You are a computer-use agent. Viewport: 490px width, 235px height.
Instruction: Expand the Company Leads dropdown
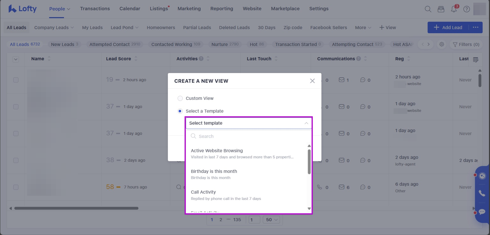pyautogui.click(x=54, y=28)
